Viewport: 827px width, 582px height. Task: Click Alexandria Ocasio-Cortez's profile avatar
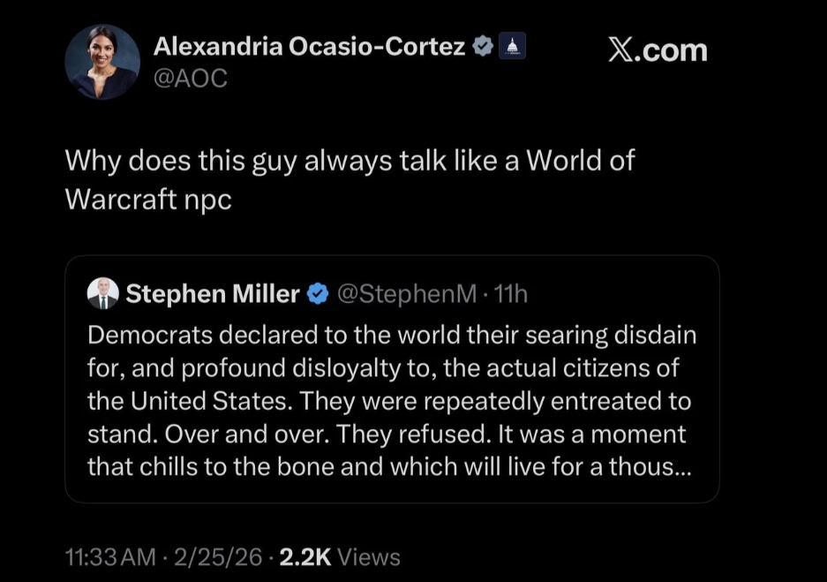click(x=102, y=62)
